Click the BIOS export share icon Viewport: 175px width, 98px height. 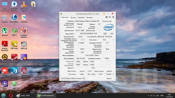pos(105,34)
